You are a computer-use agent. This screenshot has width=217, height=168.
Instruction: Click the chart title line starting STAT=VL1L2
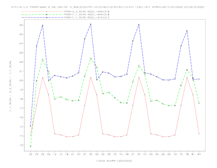pos(108,7)
